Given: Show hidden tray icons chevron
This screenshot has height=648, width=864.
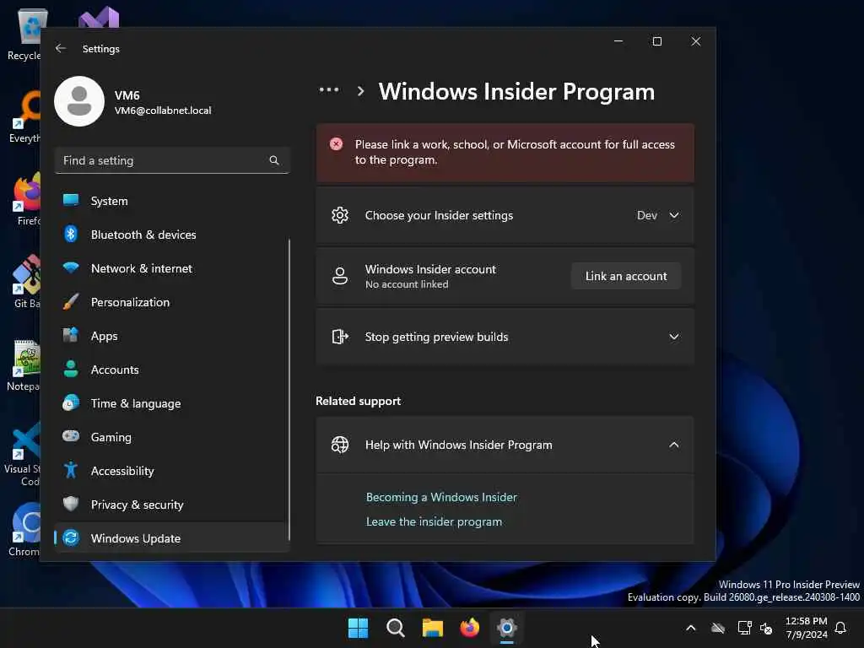Looking at the screenshot, I should [690, 628].
